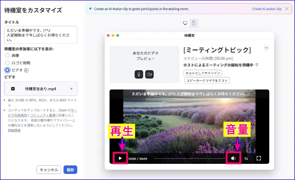Viewport: 295px width, 180px height.
Task: Remove the uploaded 待機室音あり.mp4 file
Action: tap(71, 89)
